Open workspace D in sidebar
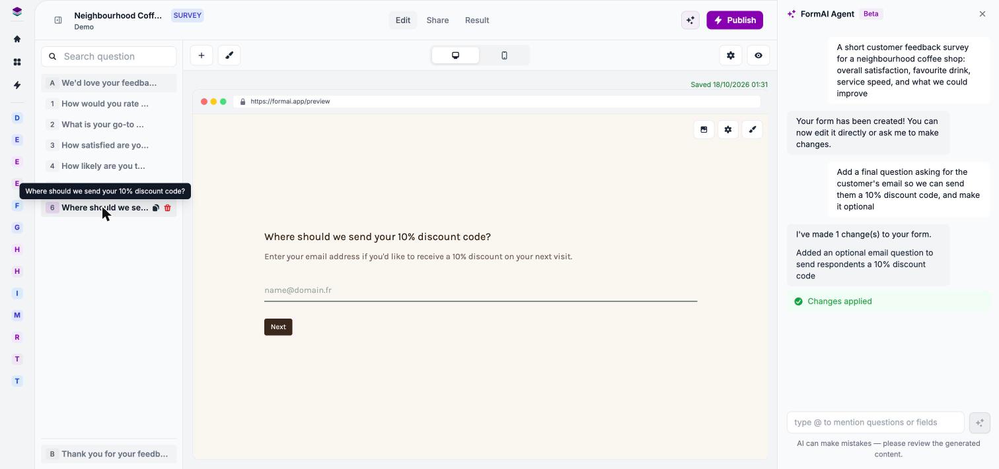This screenshot has width=999, height=469. click(17, 118)
